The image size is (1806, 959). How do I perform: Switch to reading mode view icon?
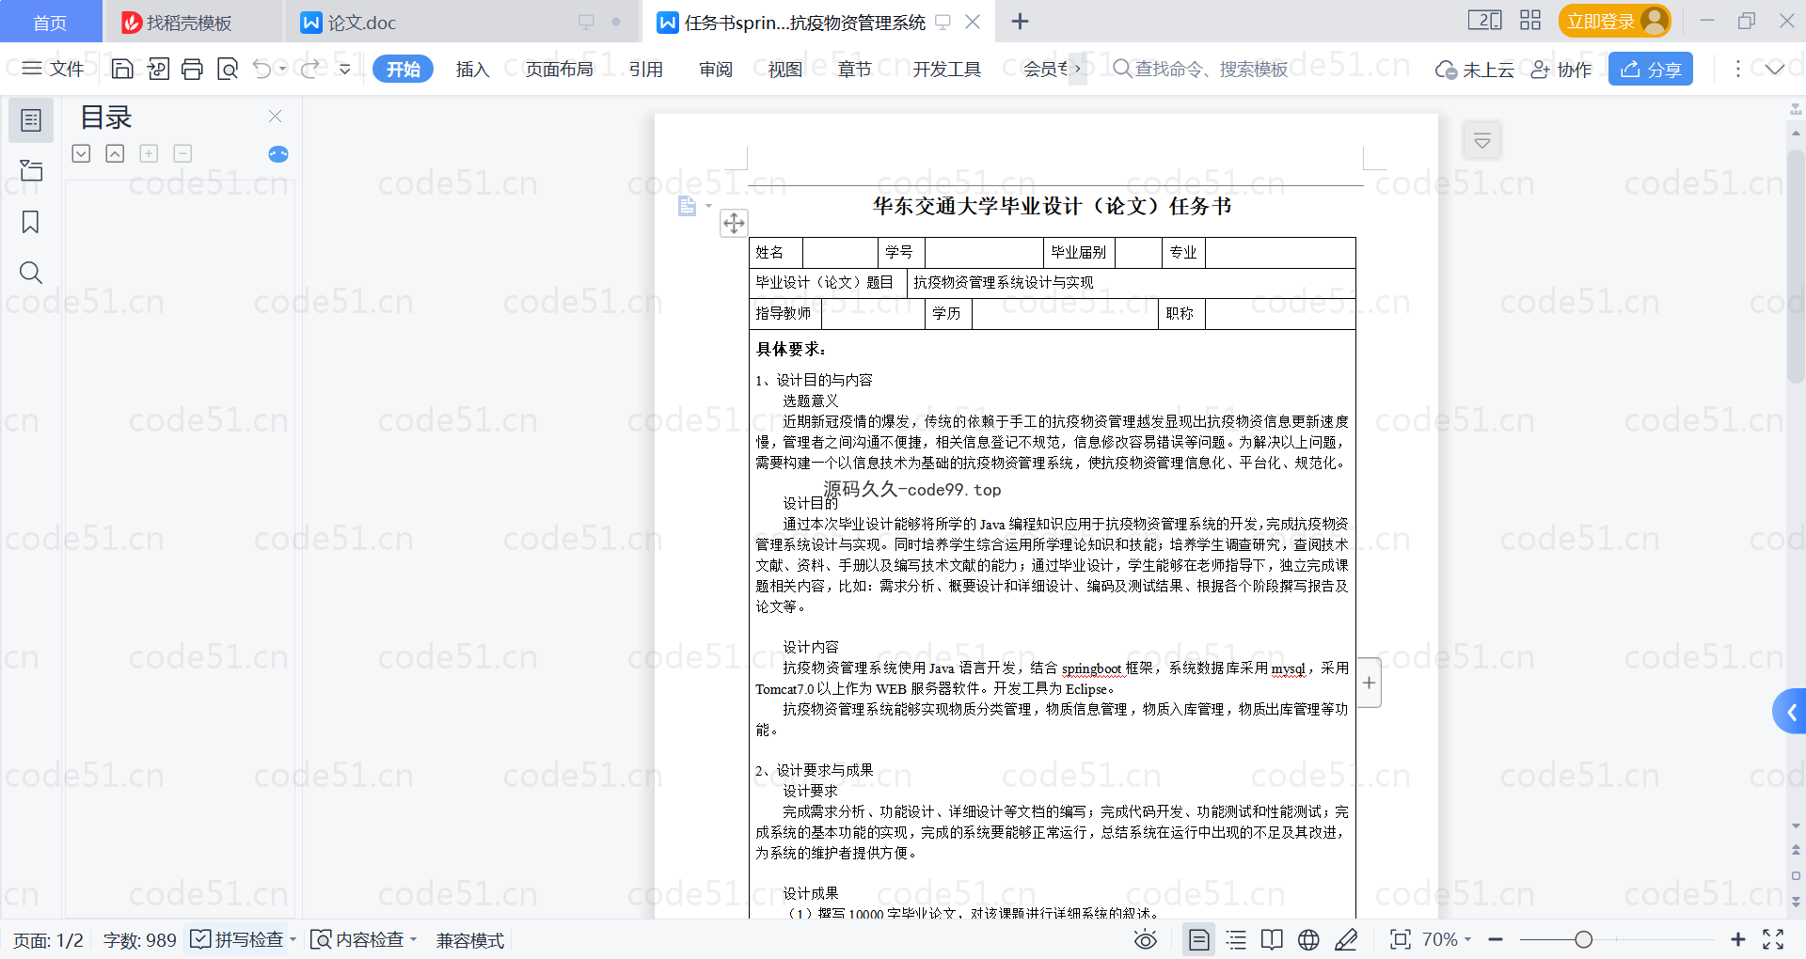(x=1272, y=939)
